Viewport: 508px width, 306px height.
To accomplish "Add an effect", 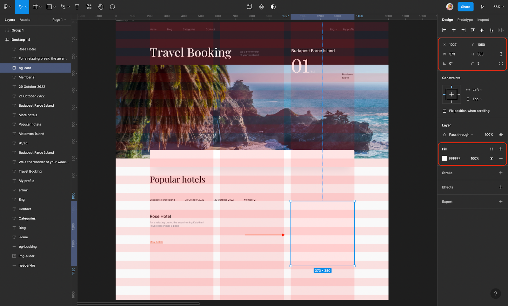I will pyautogui.click(x=501, y=187).
